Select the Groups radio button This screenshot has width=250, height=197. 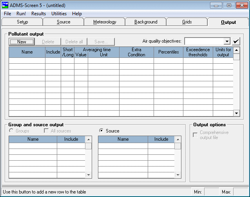(x=11, y=131)
